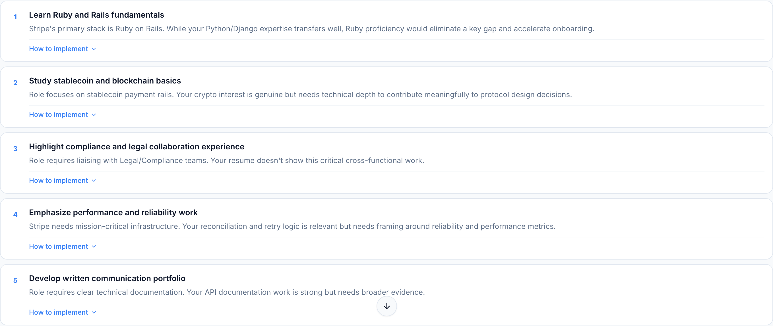
Task: Click the number 5 step marker
Action: pos(15,281)
